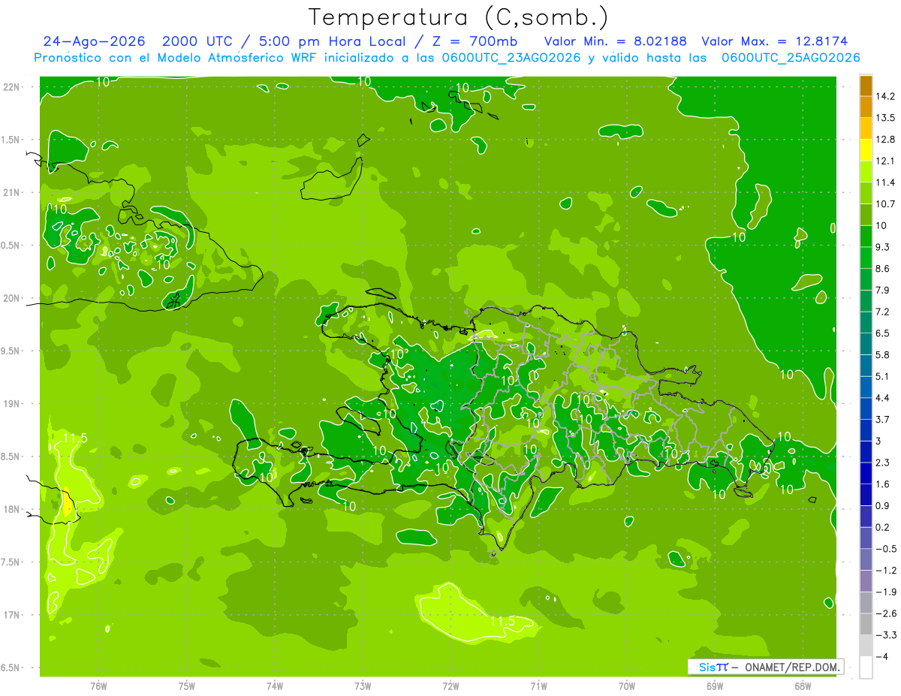Click the "73W" longitude axis label
Screen dimensions: 901x696
pyautogui.click(x=363, y=685)
